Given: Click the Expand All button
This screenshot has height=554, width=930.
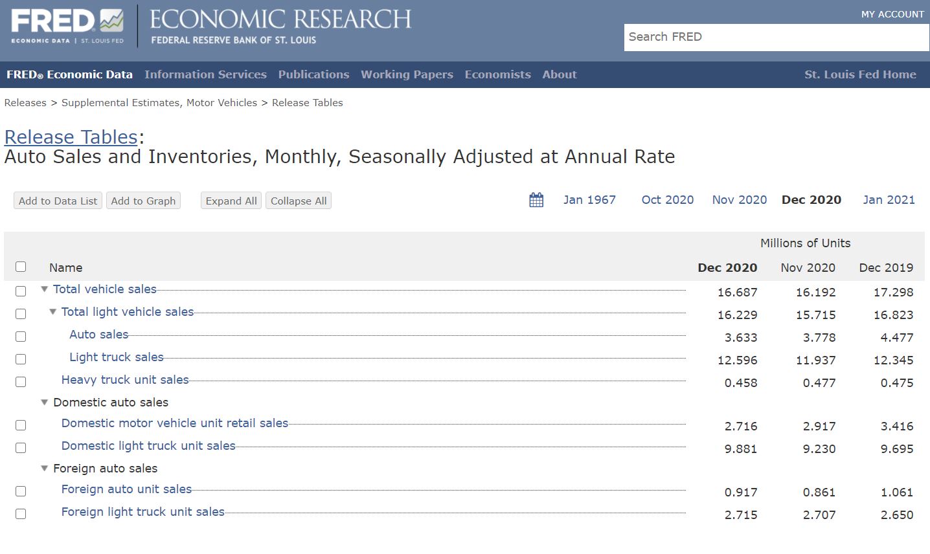Looking at the screenshot, I should [231, 201].
